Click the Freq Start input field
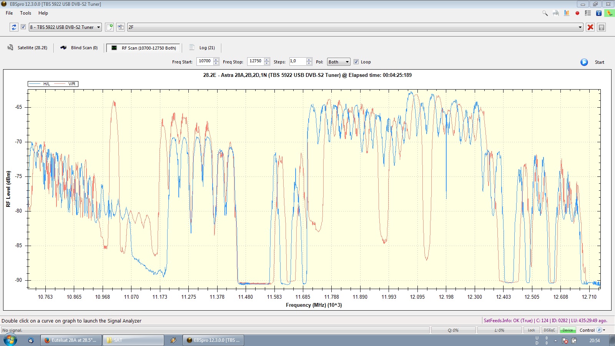615x346 pixels. [205, 61]
